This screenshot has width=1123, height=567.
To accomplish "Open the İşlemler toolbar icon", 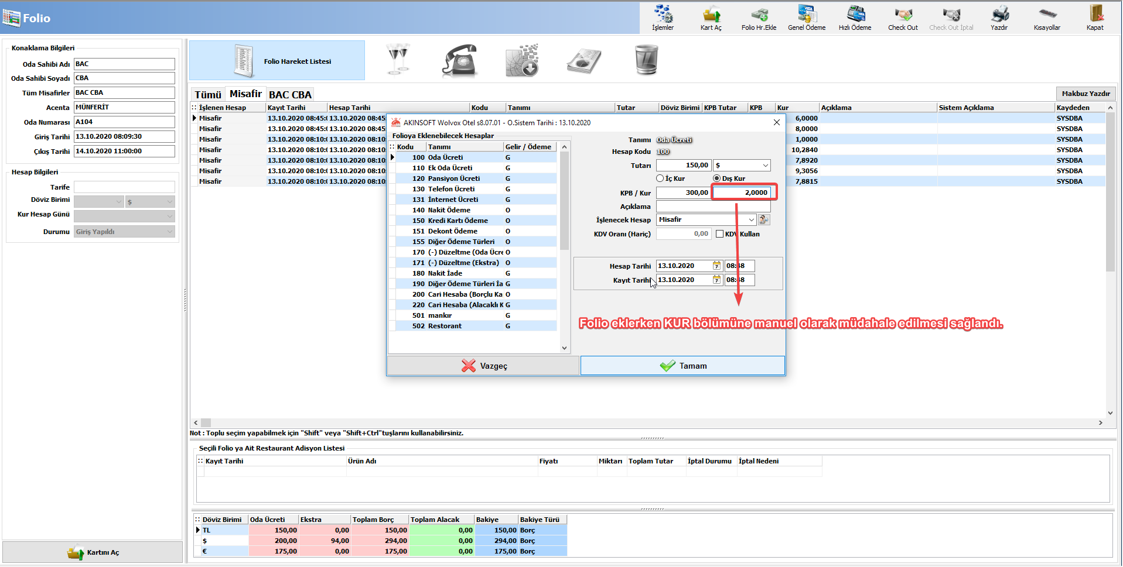I will point(663,18).
